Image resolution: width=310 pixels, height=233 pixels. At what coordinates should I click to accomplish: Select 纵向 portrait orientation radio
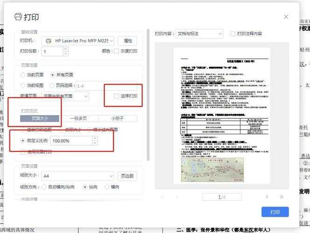85,187
